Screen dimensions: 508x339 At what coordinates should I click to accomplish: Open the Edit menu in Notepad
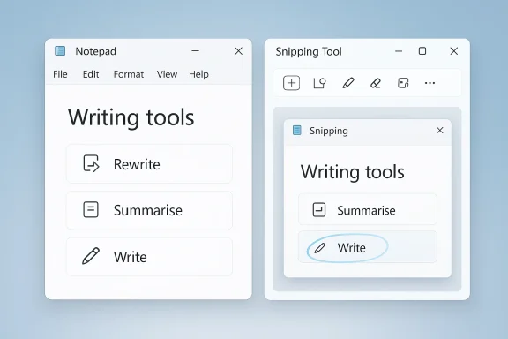coord(91,74)
